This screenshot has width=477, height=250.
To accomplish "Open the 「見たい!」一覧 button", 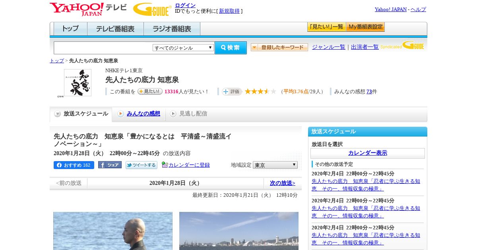I will [x=327, y=27].
